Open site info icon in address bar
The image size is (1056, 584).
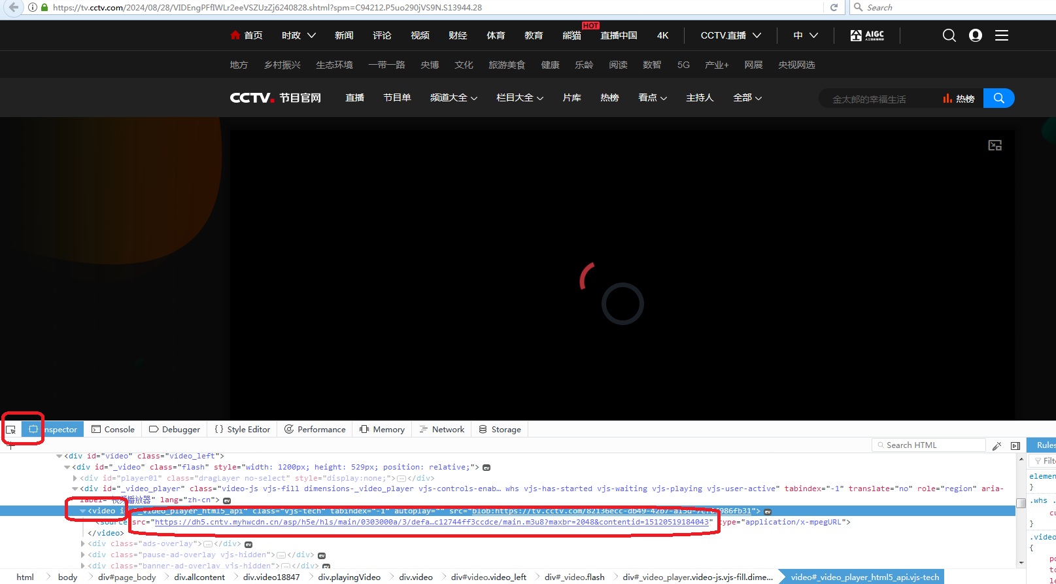click(33, 7)
